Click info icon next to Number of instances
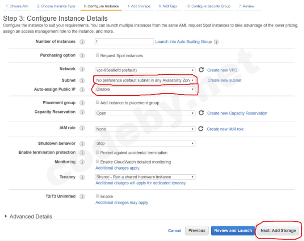This screenshot has height=241, width=304. 82,42
